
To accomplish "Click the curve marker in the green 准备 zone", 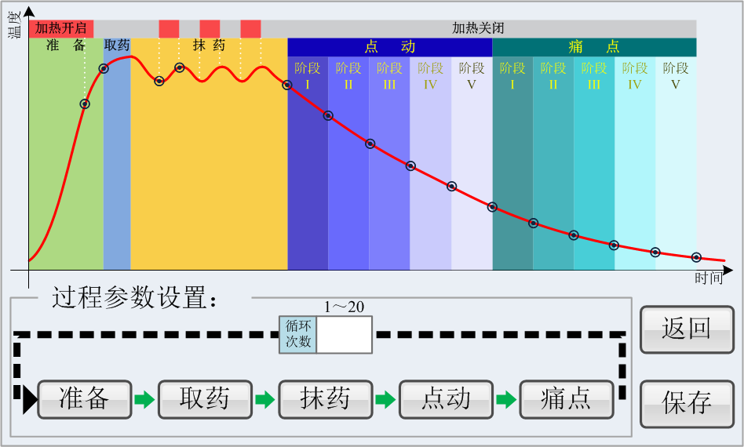I will click(85, 104).
